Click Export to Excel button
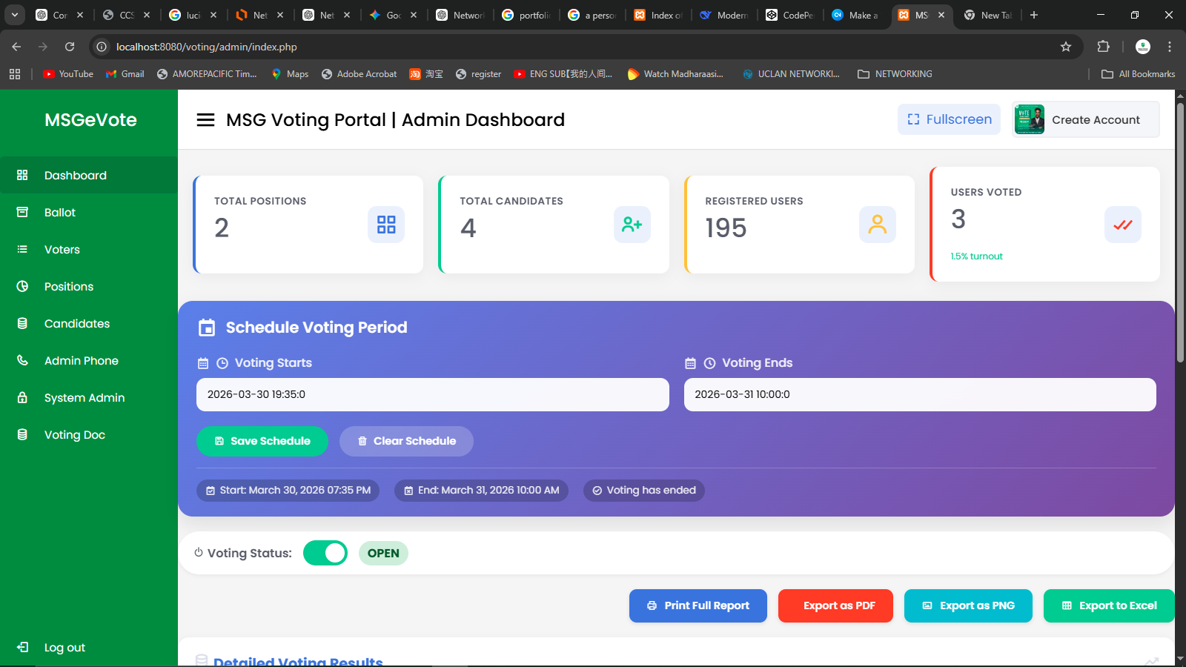The height and width of the screenshot is (667, 1186). tap(1109, 605)
